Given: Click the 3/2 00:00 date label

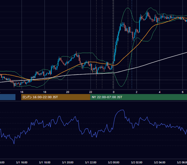Looking at the screenshot, I should coord(114,162).
